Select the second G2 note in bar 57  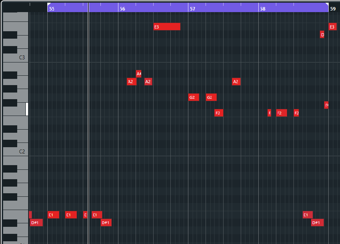pyautogui.click(x=211, y=97)
